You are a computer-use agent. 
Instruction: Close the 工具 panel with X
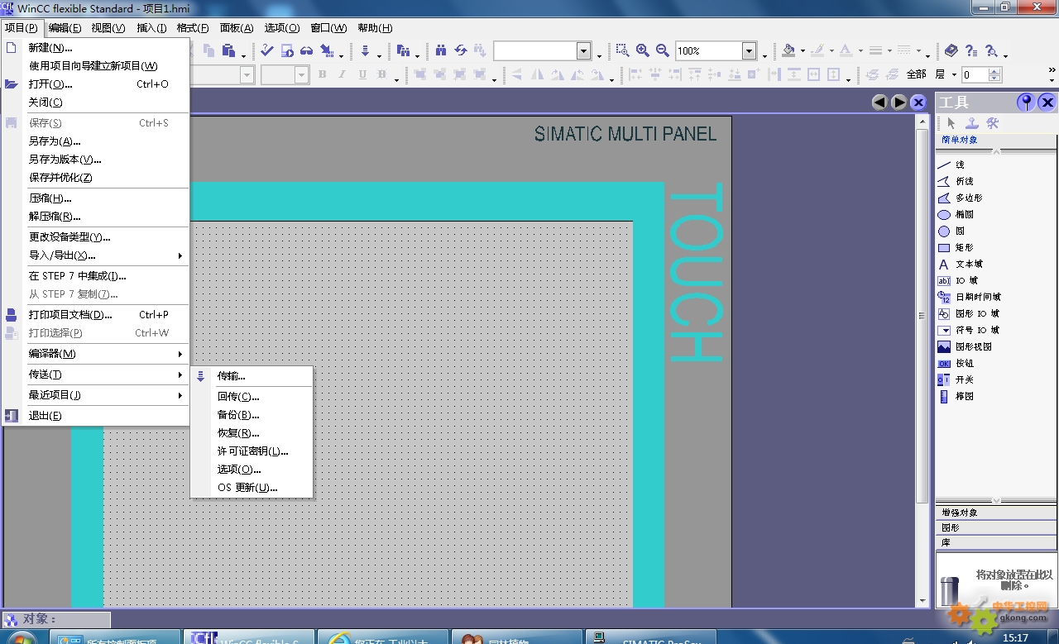coord(1047,102)
